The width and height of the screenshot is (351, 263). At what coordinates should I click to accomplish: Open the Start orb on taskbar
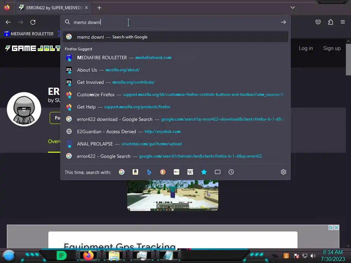coord(9,255)
